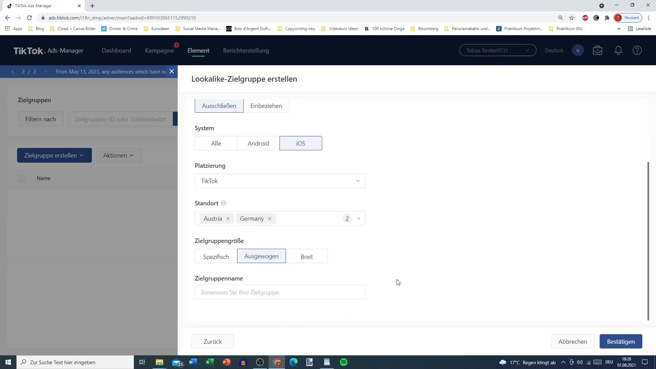This screenshot has height=369, width=656.
Task: Click the user profile icon in header
Action: (578, 50)
